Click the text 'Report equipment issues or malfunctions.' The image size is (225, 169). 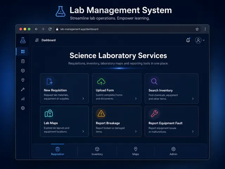click(162, 130)
